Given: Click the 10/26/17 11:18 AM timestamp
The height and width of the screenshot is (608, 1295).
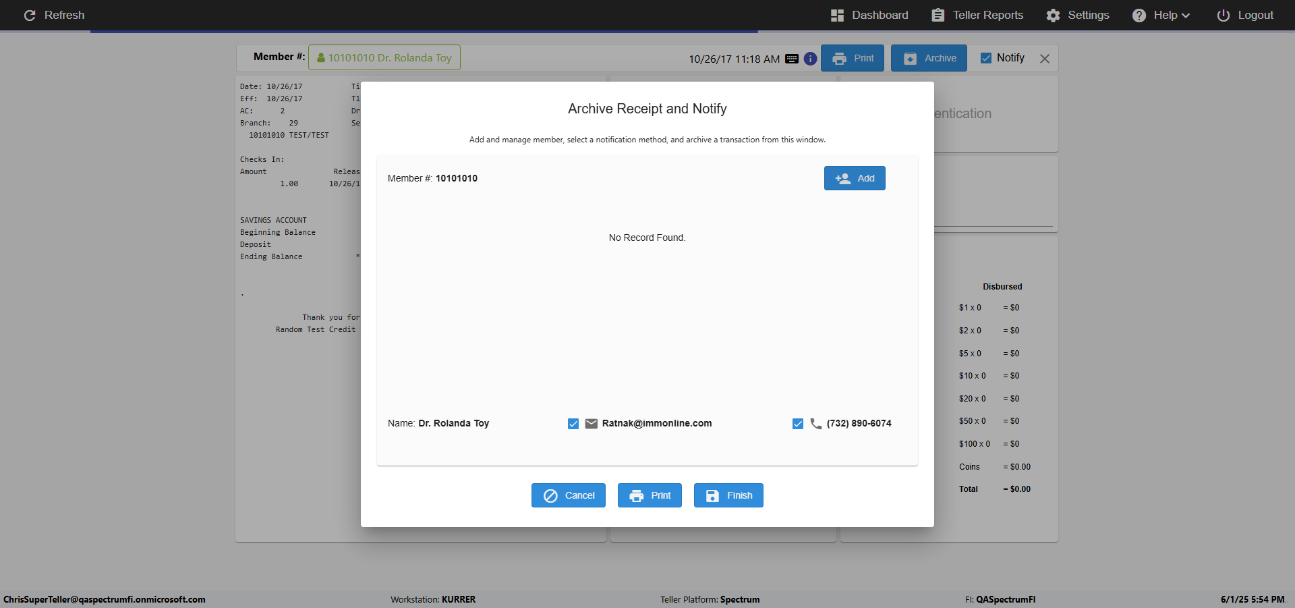Looking at the screenshot, I should 734,59.
